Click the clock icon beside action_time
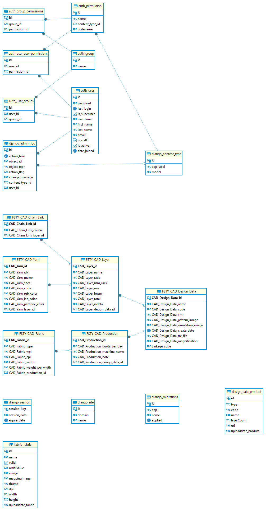 point(6,156)
